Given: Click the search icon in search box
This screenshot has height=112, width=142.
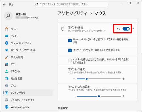Looking at the screenshot, I should [37, 4].
